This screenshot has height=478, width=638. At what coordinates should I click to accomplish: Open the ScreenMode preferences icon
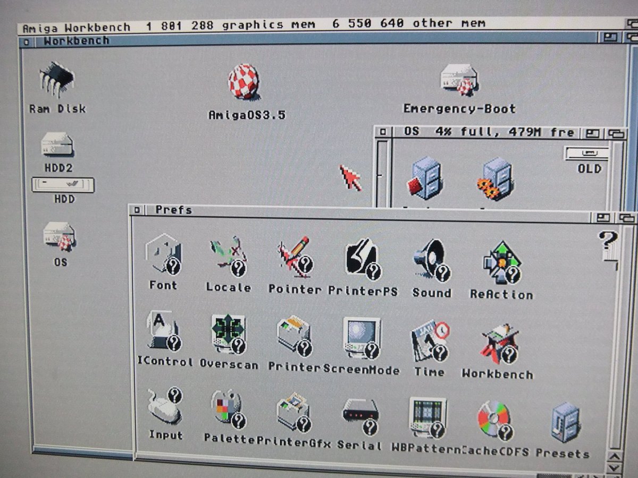362,338
